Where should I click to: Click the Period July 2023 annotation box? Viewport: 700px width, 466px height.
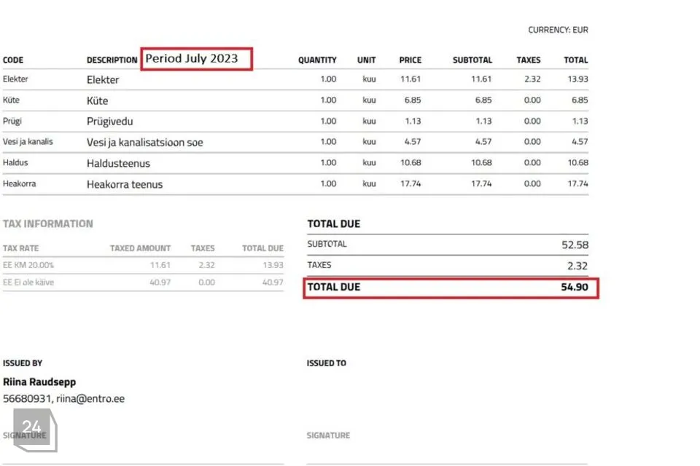click(x=196, y=59)
